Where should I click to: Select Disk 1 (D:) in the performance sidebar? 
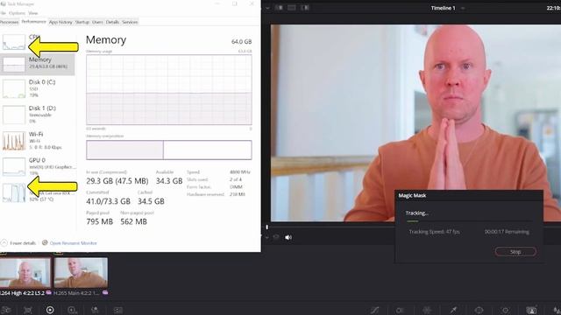pyautogui.click(x=38, y=115)
